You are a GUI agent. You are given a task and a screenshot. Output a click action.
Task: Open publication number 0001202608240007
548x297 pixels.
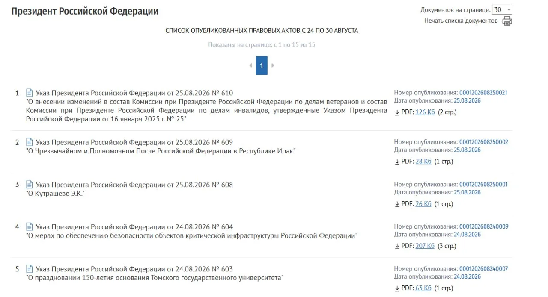pyautogui.click(x=483, y=269)
